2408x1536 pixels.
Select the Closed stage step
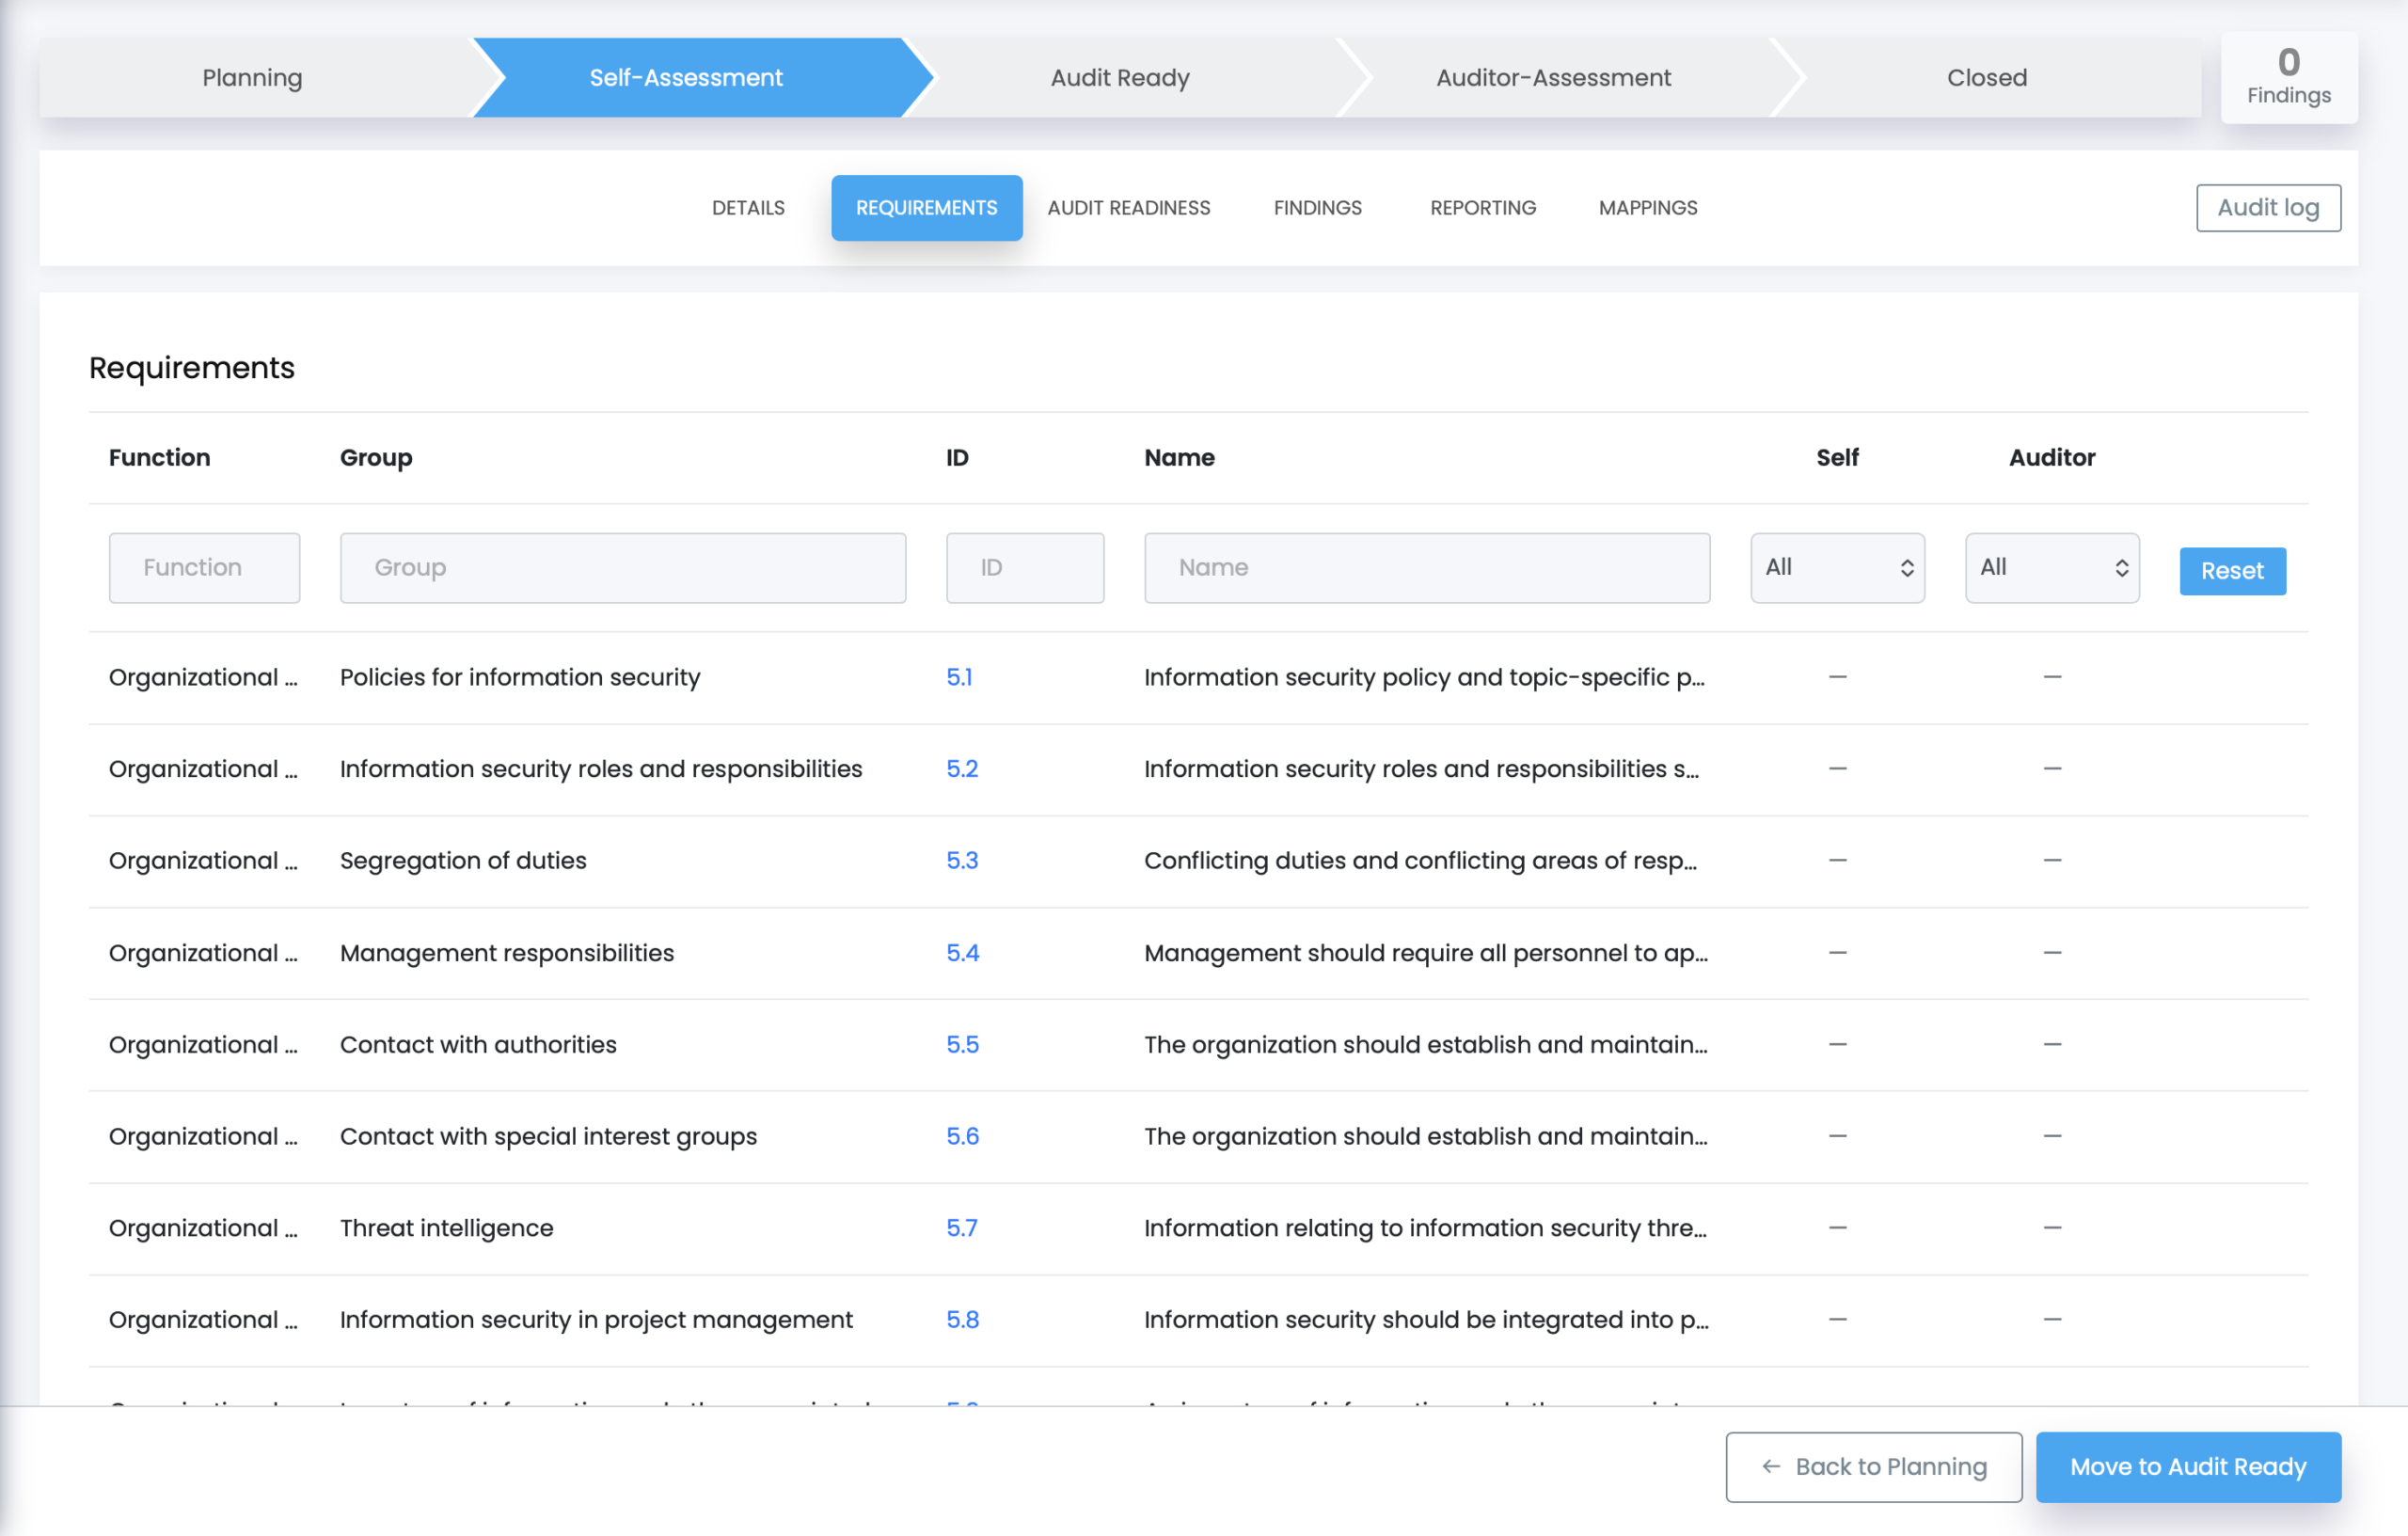click(1986, 78)
